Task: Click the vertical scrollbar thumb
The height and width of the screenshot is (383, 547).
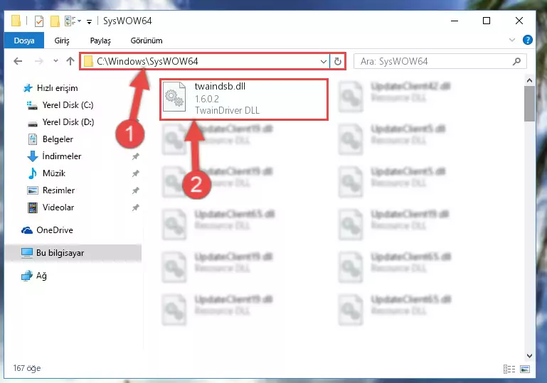Action: coord(529,104)
